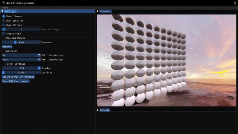Select the Show Cubemap radio button

pyautogui.click(x=3, y=16)
